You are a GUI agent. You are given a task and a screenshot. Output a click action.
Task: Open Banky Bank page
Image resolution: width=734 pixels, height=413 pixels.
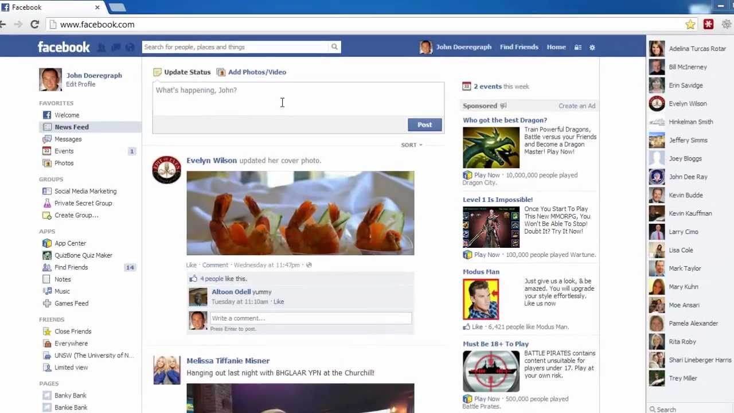tap(70, 396)
